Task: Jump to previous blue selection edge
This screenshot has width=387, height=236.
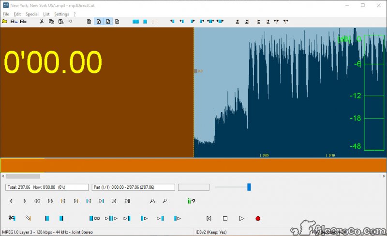Action: 89,201
